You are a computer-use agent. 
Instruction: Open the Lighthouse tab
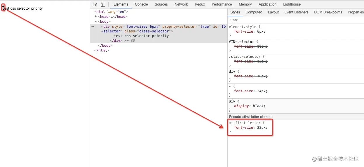click(292, 4)
